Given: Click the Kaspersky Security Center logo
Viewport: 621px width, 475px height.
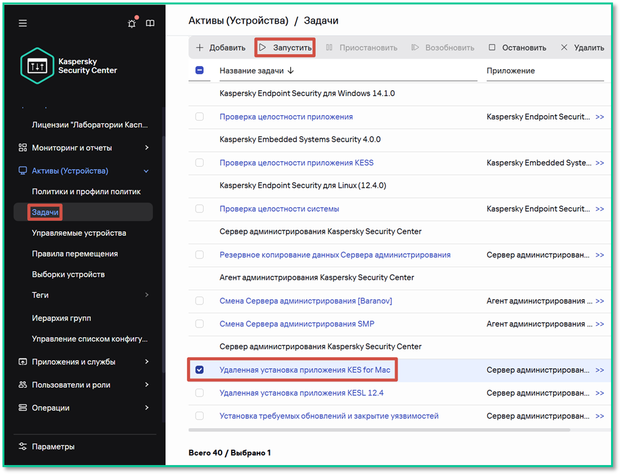Looking at the screenshot, I should pyautogui.click(x=37, y=66).
